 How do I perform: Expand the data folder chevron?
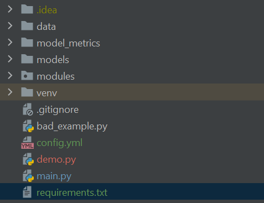tap(10, 26)
